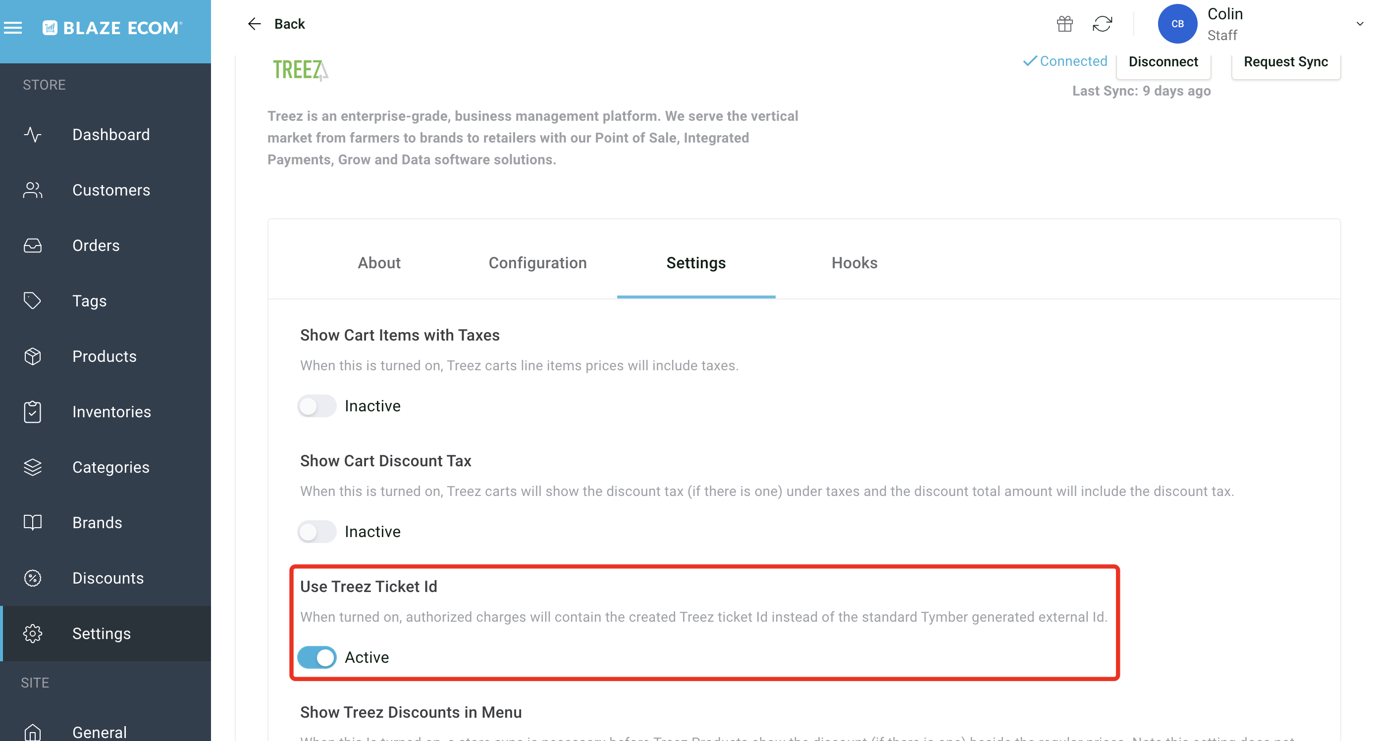The width and height of the screenshot is (1373, 741).
Task: Go to Orders inbox icon
Action: tap(33, 246)
